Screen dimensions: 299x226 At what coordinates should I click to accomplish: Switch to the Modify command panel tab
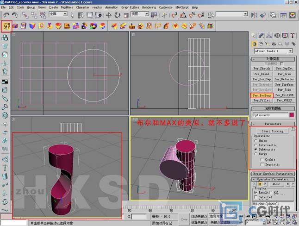261,36
